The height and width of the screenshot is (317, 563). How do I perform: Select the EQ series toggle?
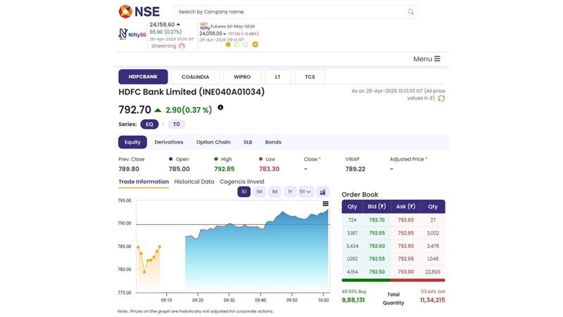click(149, 124)
